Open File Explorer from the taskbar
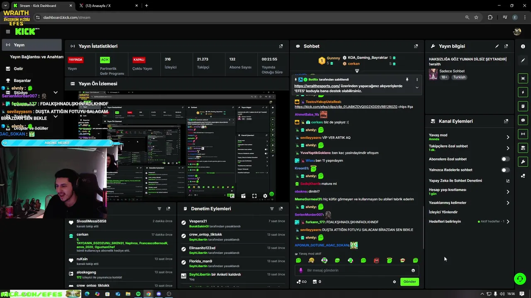531x298 pixels. [128, 294]
